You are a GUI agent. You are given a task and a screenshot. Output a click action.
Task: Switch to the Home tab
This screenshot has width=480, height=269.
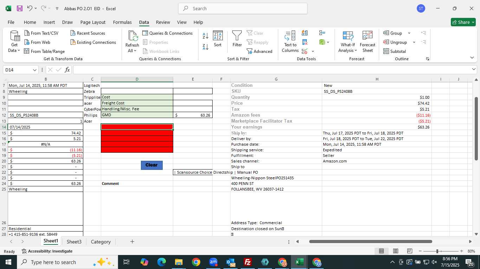point(30,22)
